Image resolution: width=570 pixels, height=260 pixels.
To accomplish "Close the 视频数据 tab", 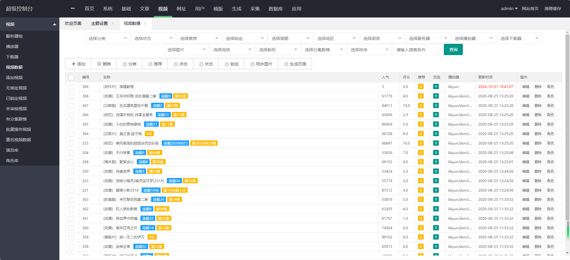I will (x=145, y=24).
